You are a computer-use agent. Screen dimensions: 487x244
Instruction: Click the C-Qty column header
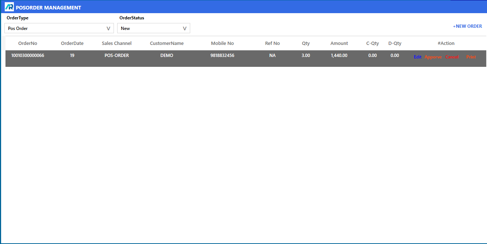pyautogui.click(x=372, y=43)
